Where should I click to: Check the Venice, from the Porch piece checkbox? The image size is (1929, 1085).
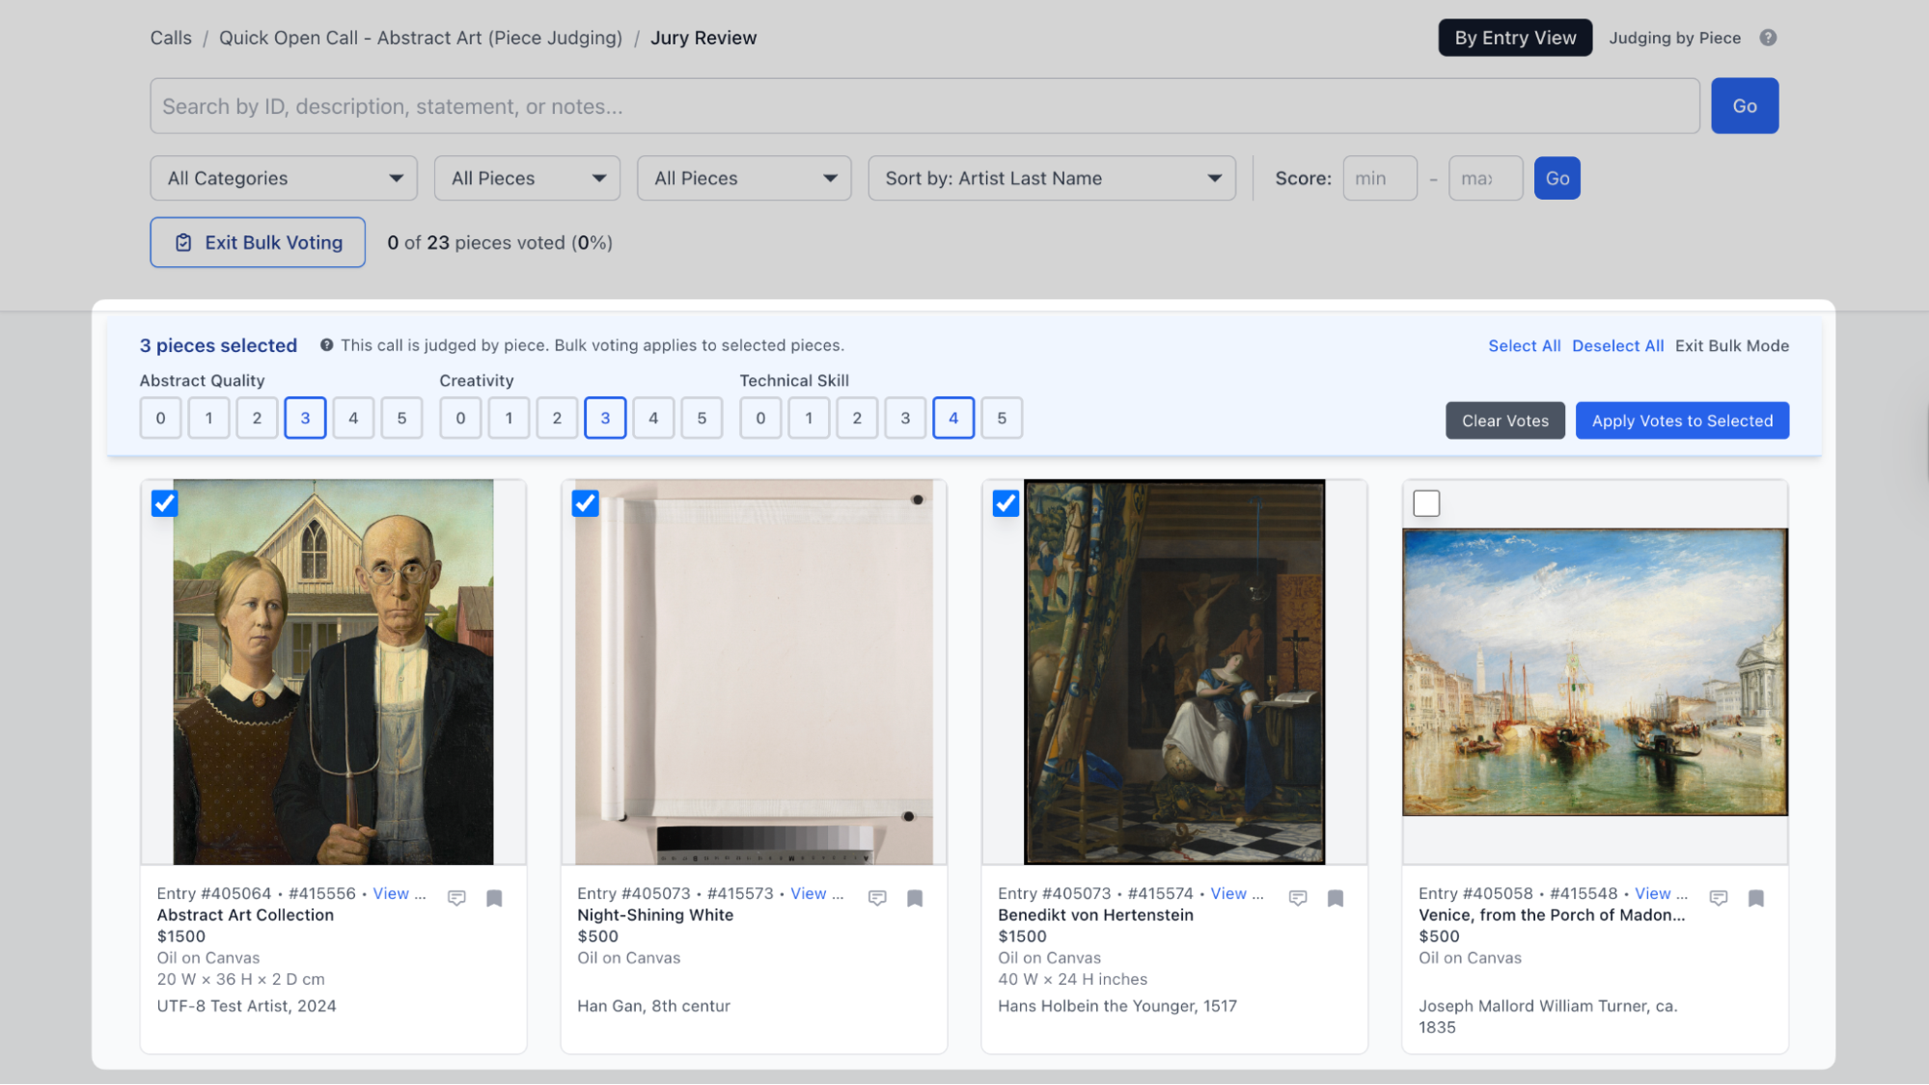(1426, 503)
